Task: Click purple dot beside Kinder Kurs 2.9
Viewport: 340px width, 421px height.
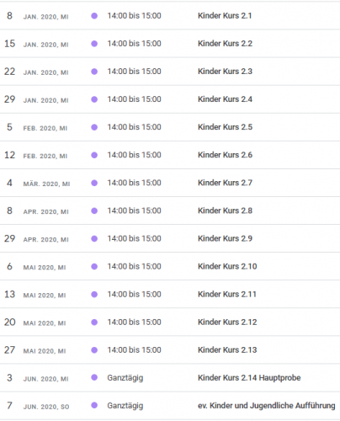Action: click(94, 238)
